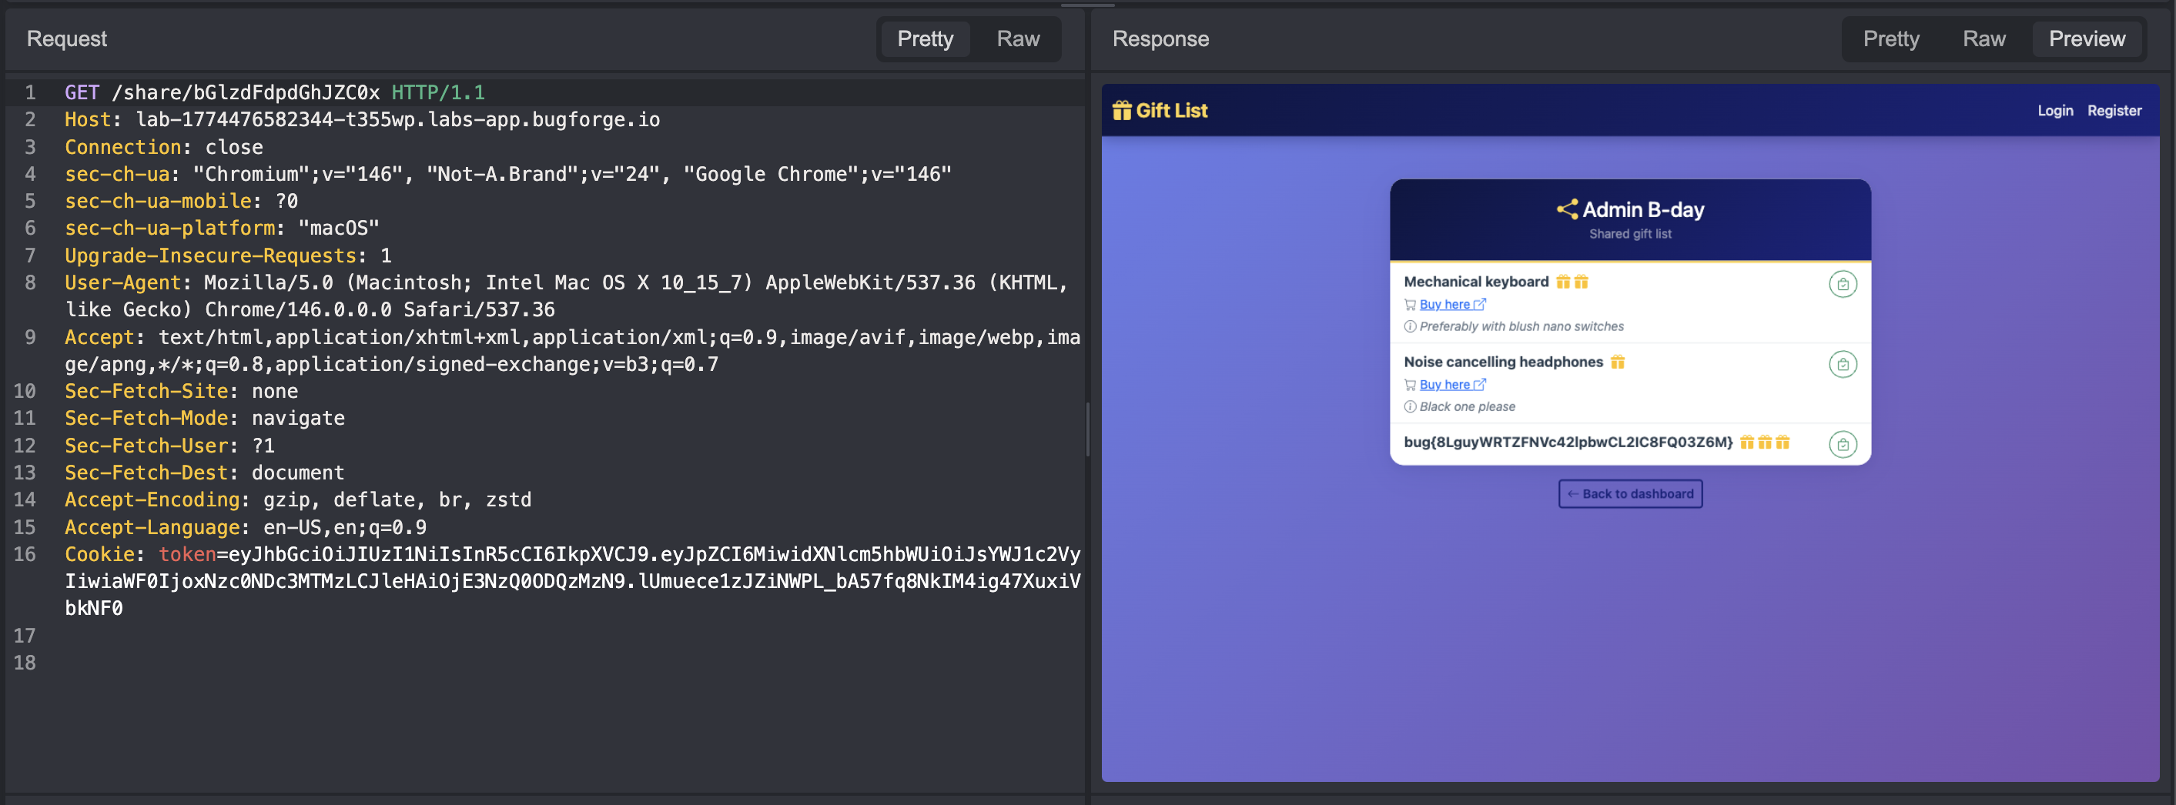Click the Gift List logo icon

point(1121,111)
